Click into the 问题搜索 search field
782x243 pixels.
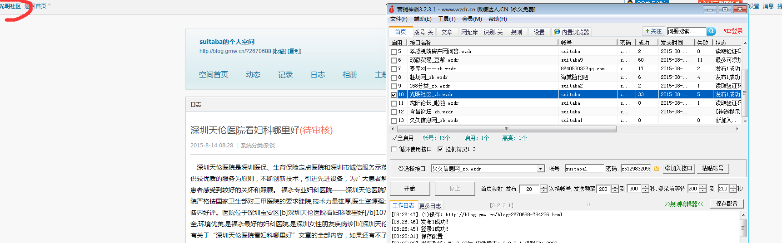tap(686, 31)
